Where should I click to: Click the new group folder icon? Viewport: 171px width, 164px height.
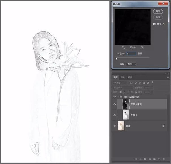coord(154,159)
